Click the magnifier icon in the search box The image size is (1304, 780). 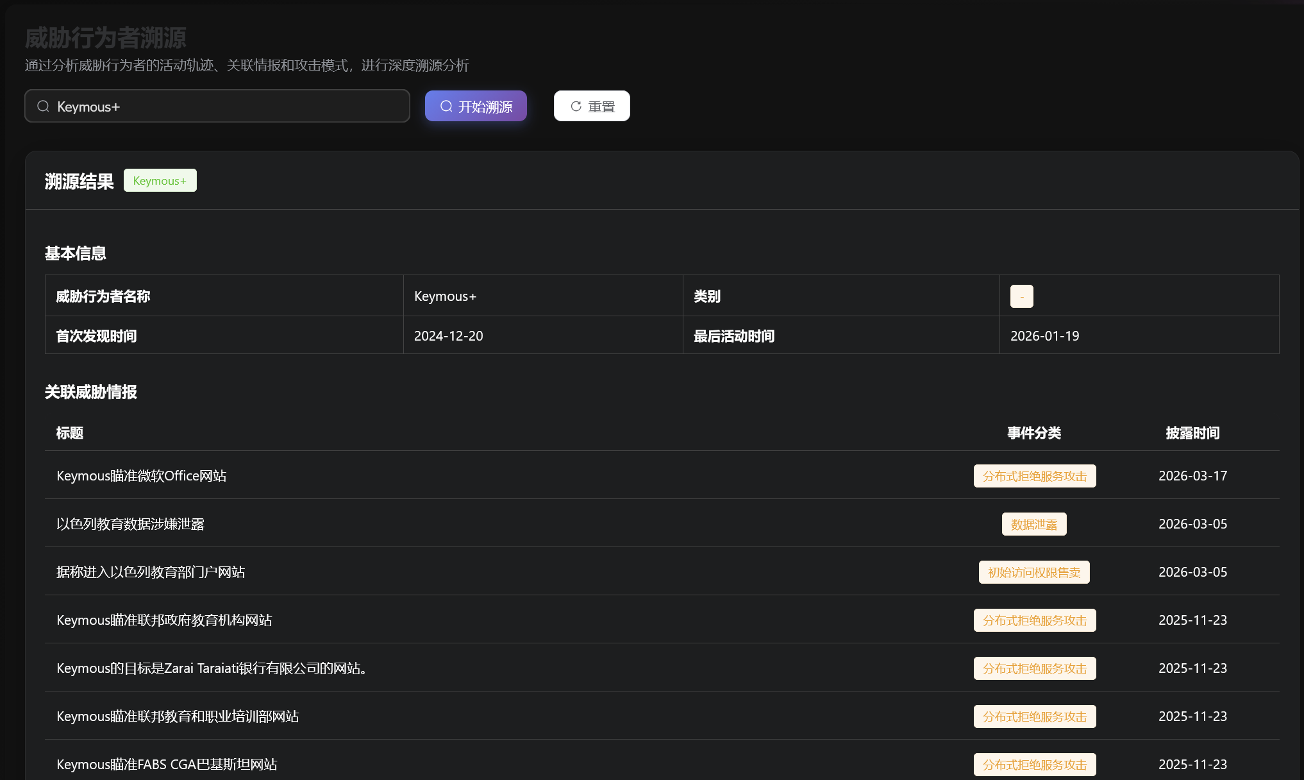pos(43,106)
